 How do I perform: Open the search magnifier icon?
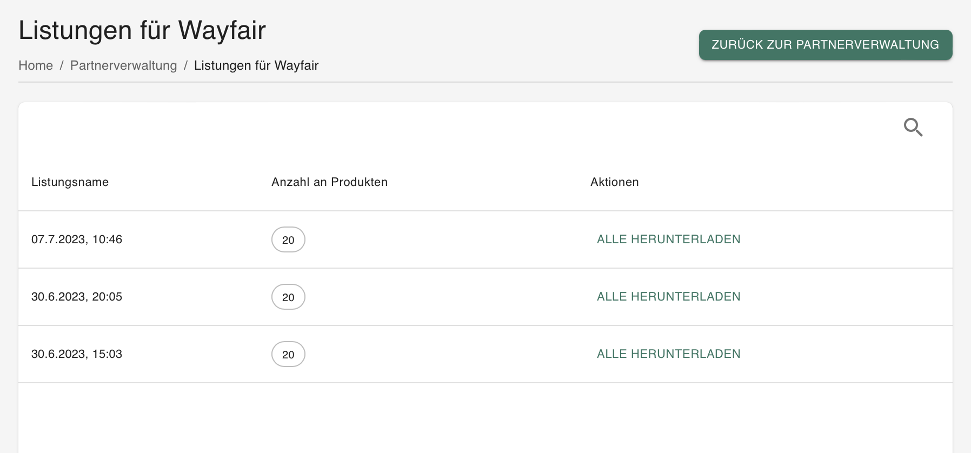913,128
